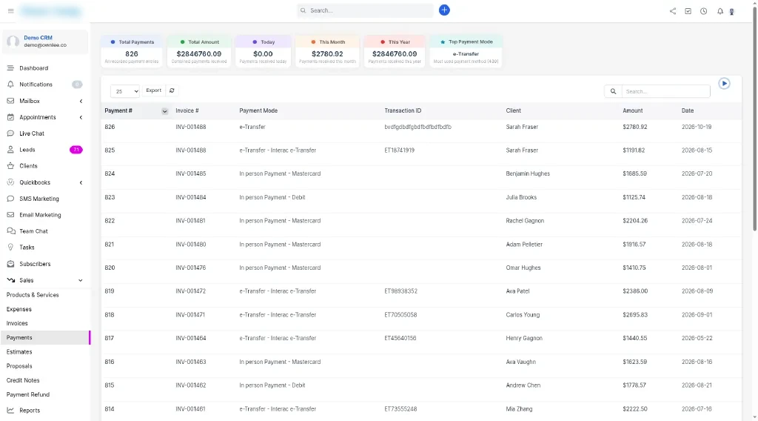Click the share icon in top bar
The height and width of the screenshot is (421, 758).
(673, 11)
